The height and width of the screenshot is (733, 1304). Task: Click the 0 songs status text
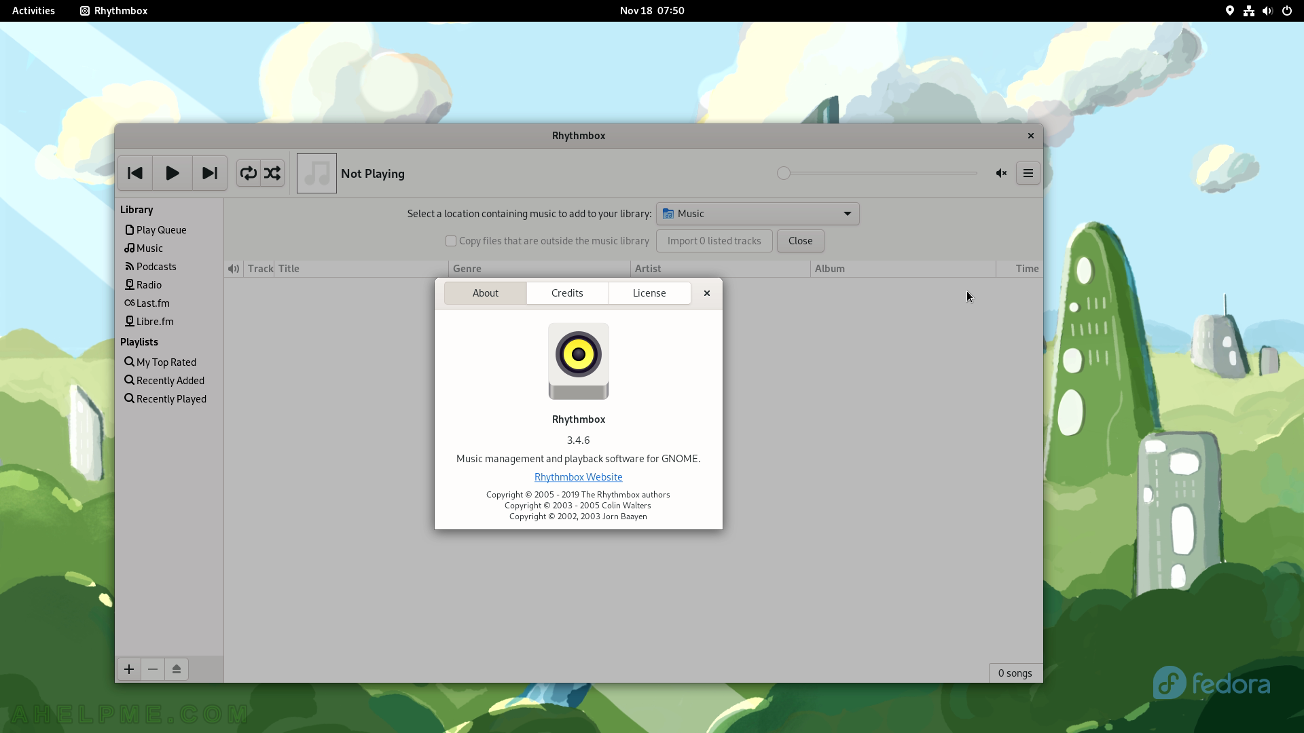(1015, 673)
